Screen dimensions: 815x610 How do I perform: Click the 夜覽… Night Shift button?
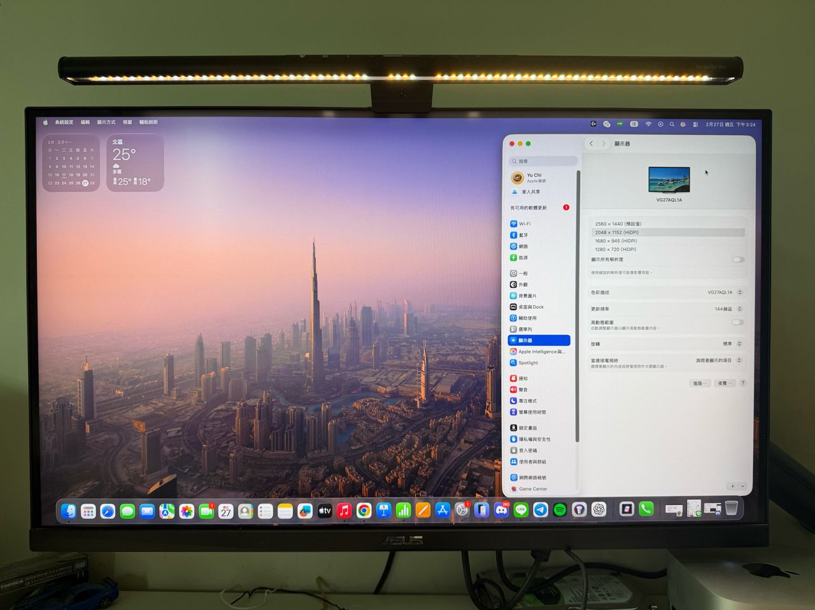[x=724, y=383]
